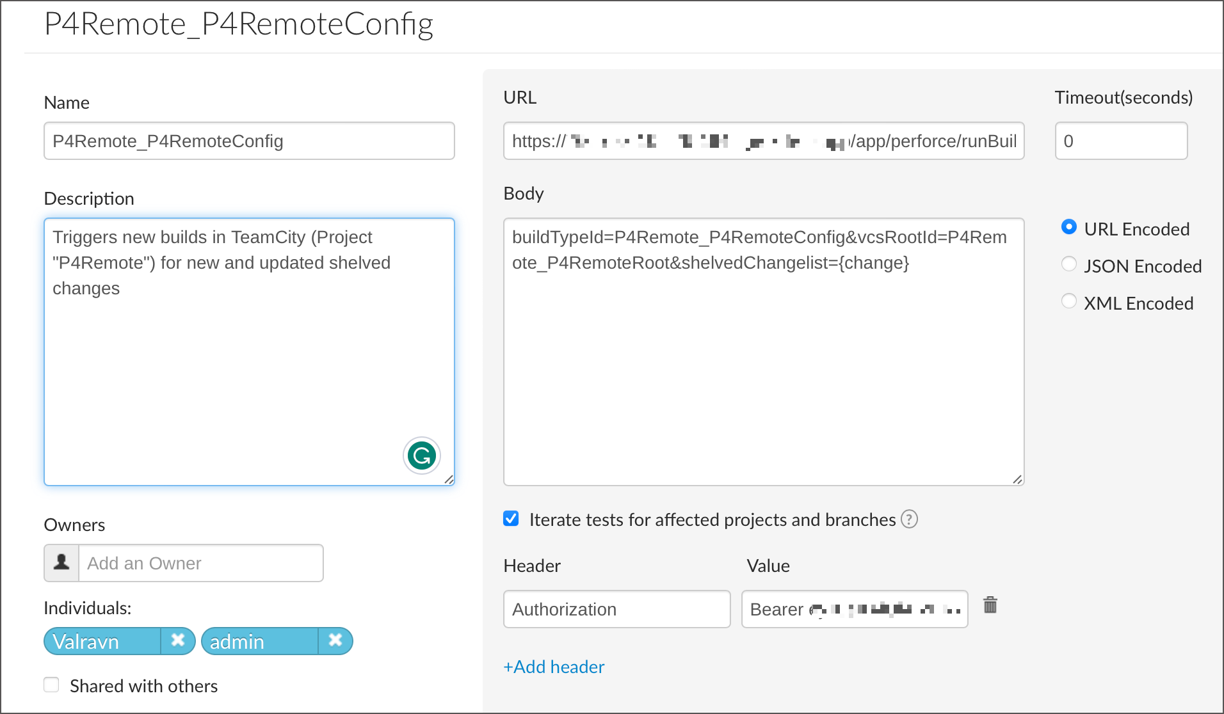Remove admin from individuals list
Viewport: 1224px width, 714px height.
tap(335, 640)
